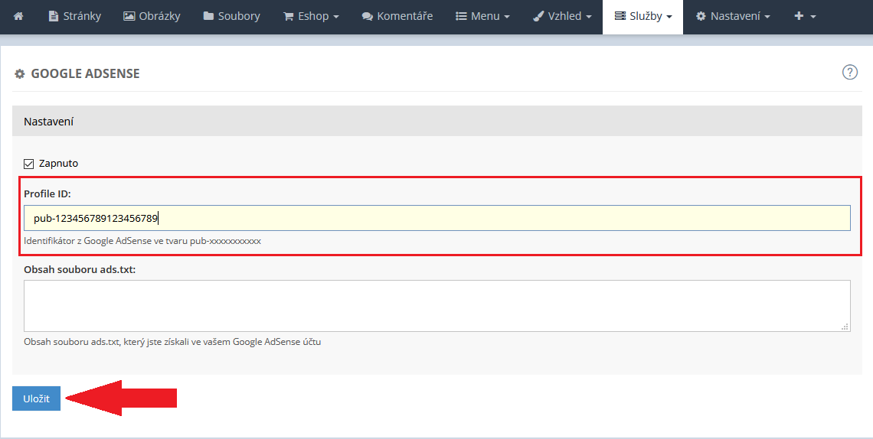Open Komentáře comments section
The width and height of the screenshot is (873, 439).
tap(397, 16)
